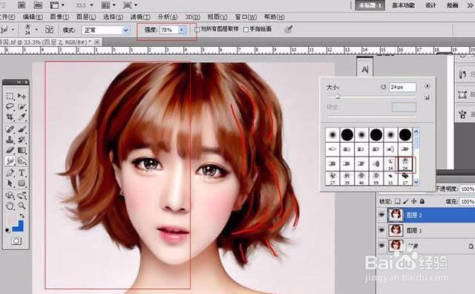Select the Pen tool
Viewport: 475px width, 294px height.
click(x=10, y=173)
